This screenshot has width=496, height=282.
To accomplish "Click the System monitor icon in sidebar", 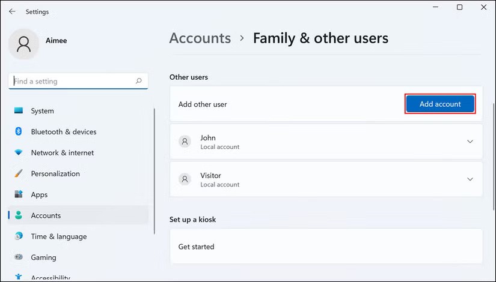I will (x=19, y=111).
